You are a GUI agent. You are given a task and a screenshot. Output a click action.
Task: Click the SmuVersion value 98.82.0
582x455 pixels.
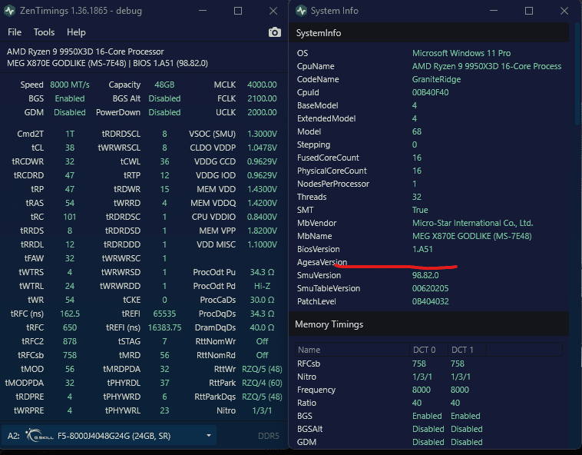[x=425, y=275]
